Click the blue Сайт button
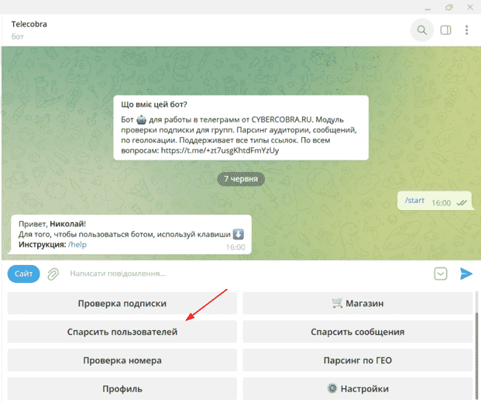The image size is (481, 403). point(23,274)
